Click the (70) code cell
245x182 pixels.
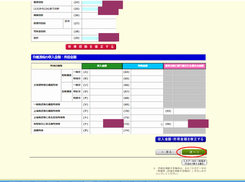[126, 111]
